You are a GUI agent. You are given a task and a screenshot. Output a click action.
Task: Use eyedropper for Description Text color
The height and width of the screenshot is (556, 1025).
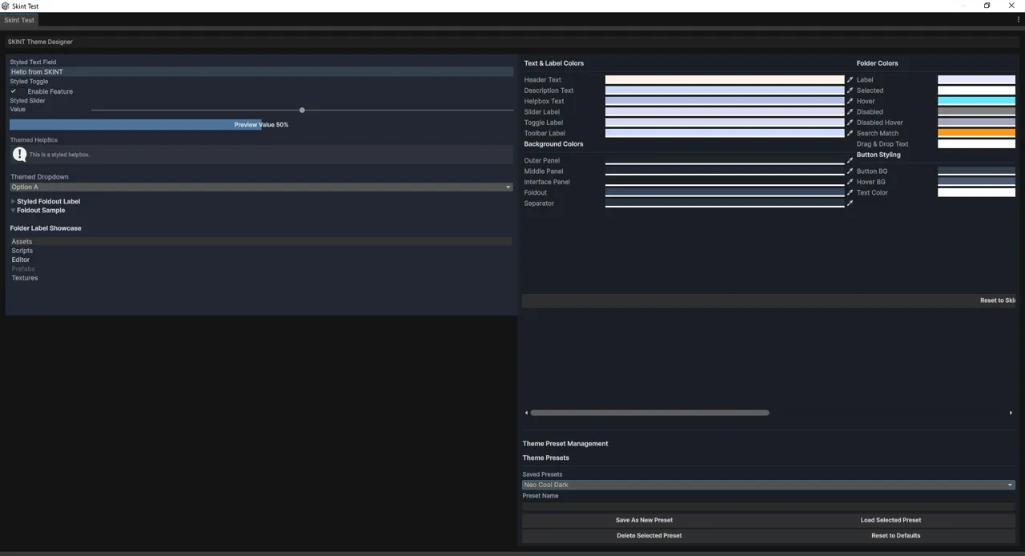tap(850, 91)
